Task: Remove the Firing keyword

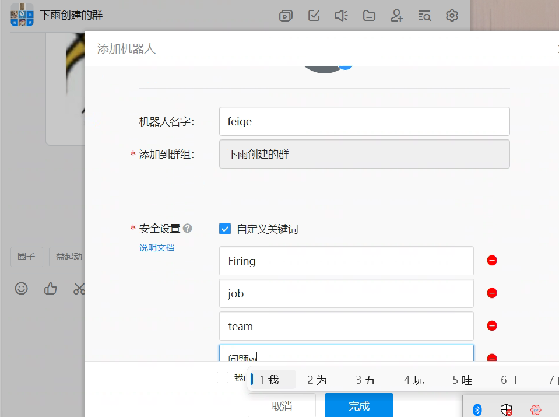Action: point(492,260)
